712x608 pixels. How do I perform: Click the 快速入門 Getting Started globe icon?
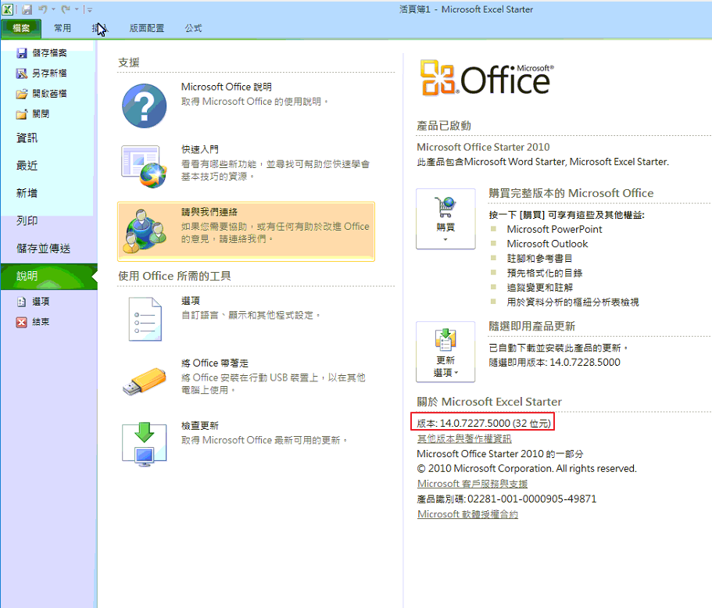[x=145, y=166]
